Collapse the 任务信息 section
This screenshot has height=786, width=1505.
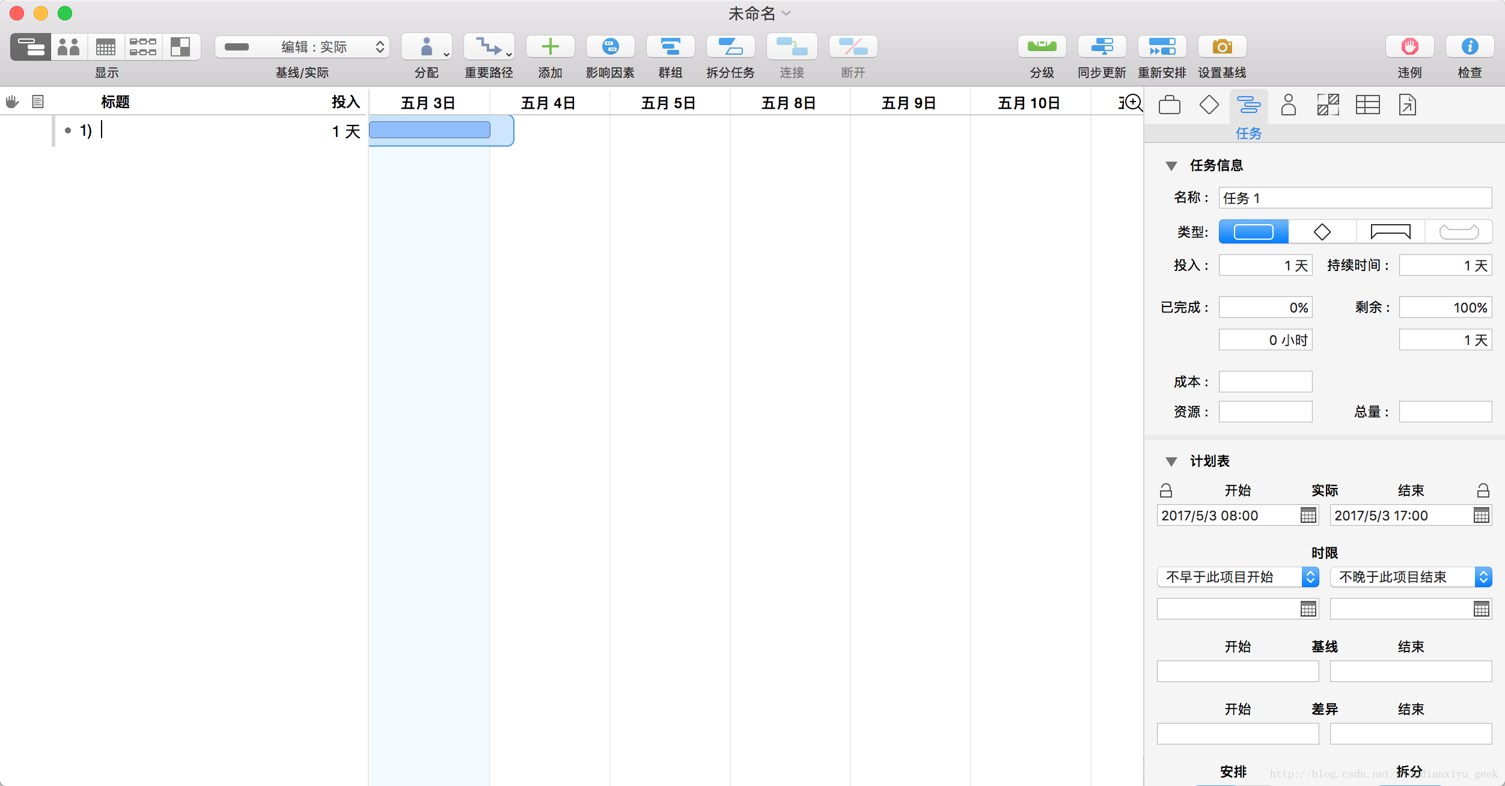click(x=1171, y=166)
